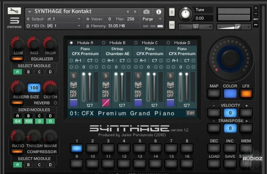Viewport: 267px width, 174px height.
Task: Select the Module B radio button
Action: pyautogui.click(x=104, y=43)
